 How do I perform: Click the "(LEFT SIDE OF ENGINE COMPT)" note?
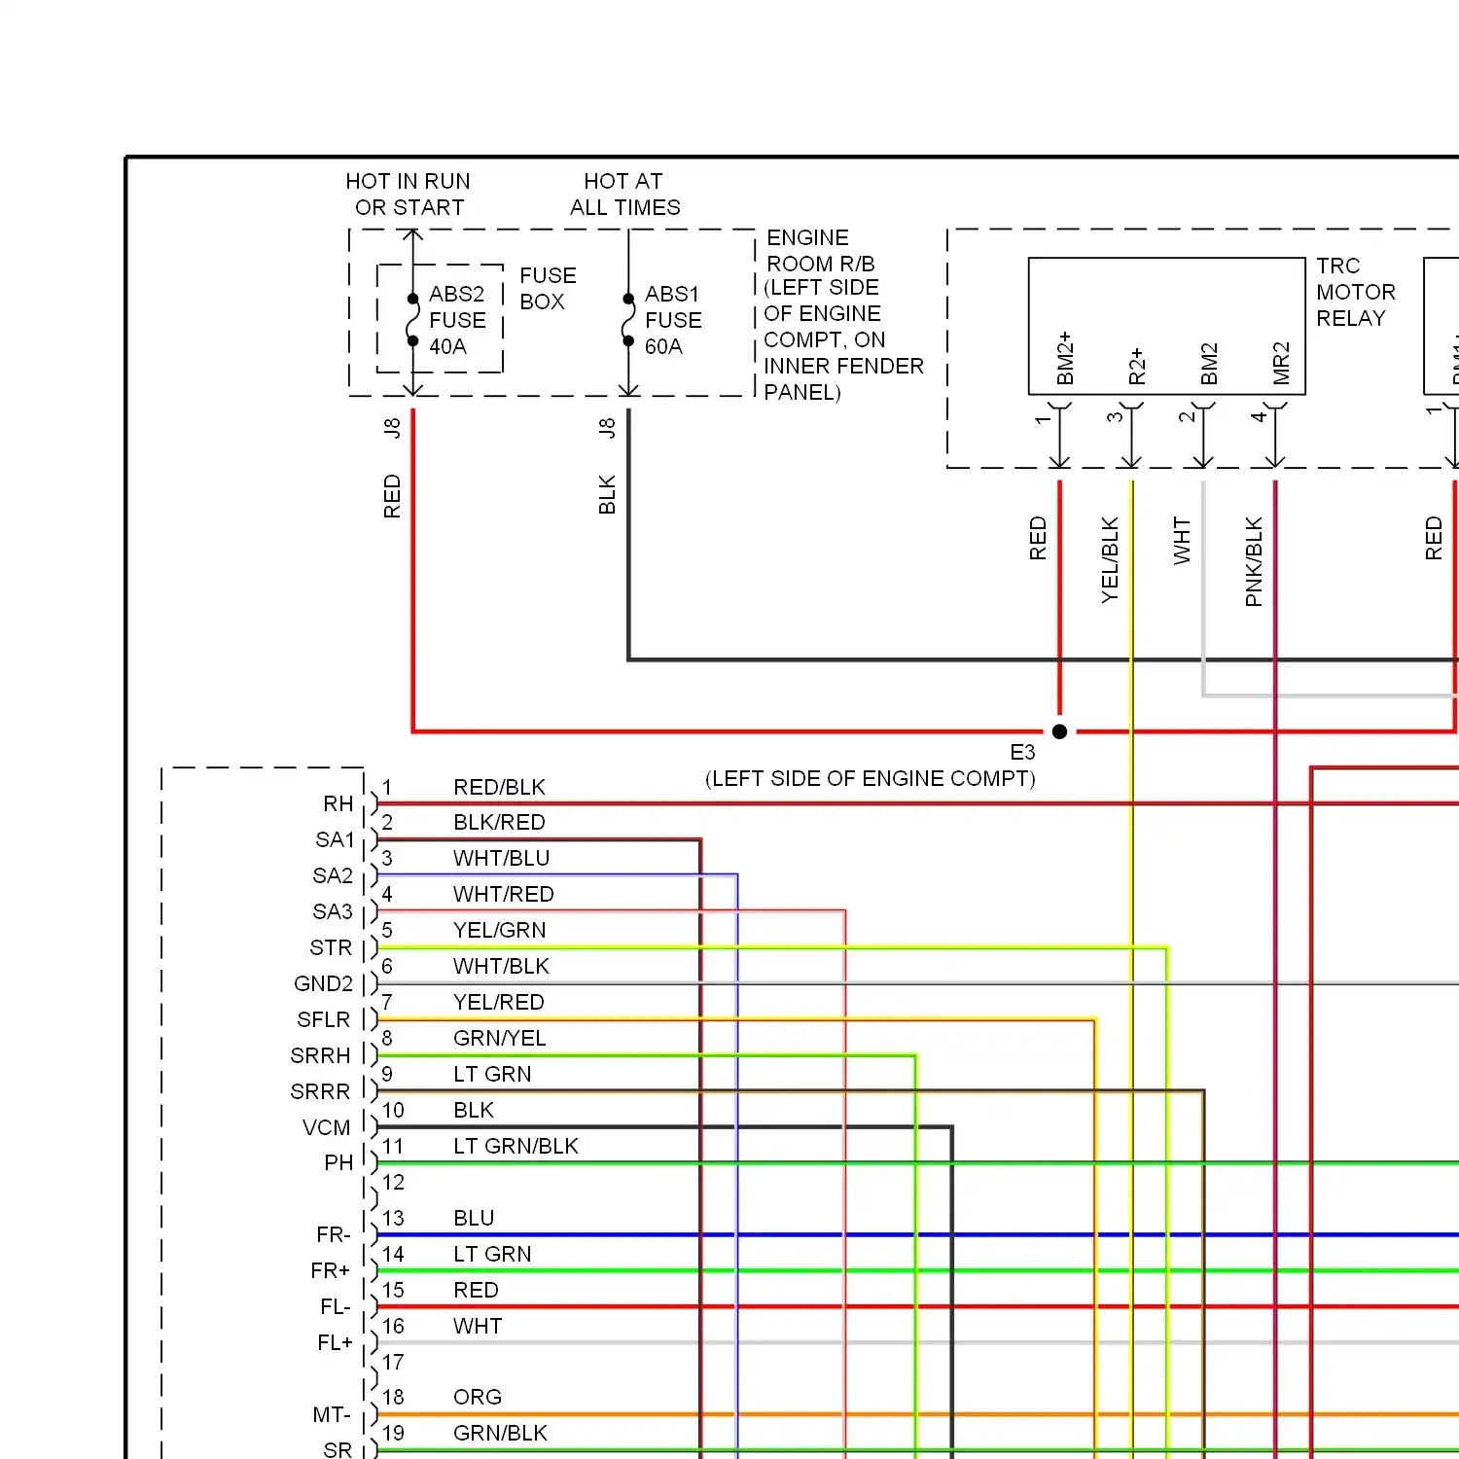click(870, 779)
